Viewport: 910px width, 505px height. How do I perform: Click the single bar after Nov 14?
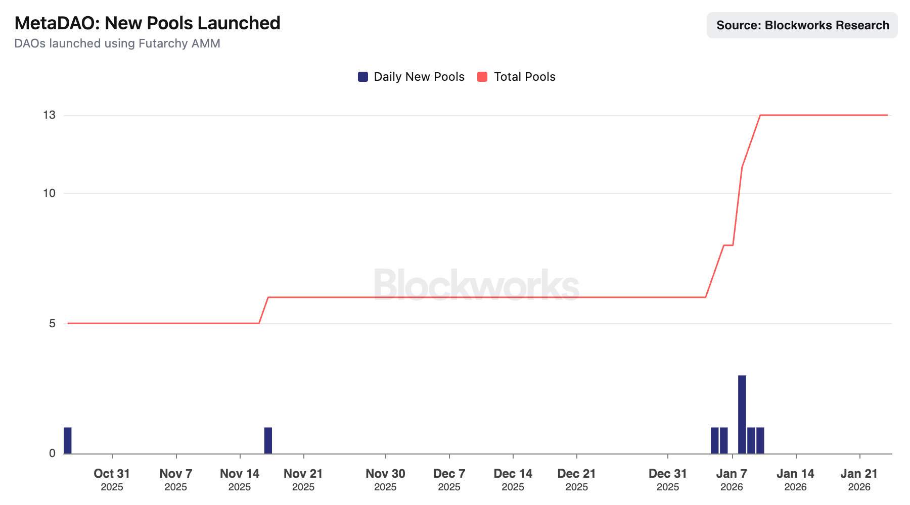268,440
